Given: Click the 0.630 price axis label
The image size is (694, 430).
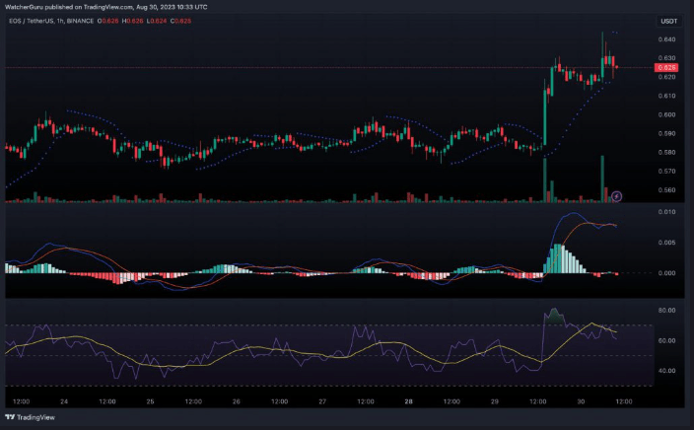Looking at the screenshot, I should pos(666,58).
